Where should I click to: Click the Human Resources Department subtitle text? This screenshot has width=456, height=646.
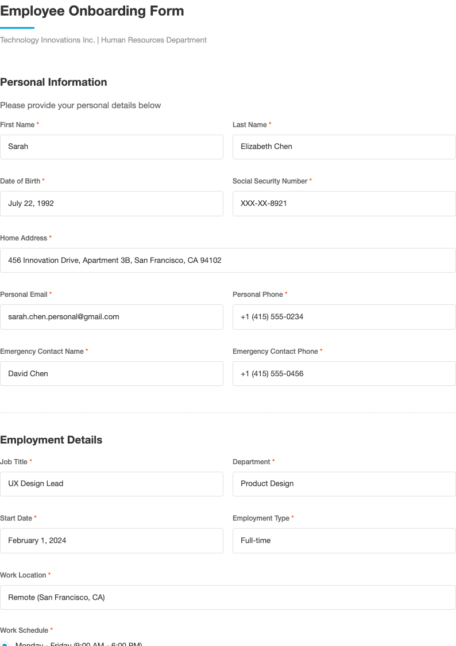(x=103, y=40)
